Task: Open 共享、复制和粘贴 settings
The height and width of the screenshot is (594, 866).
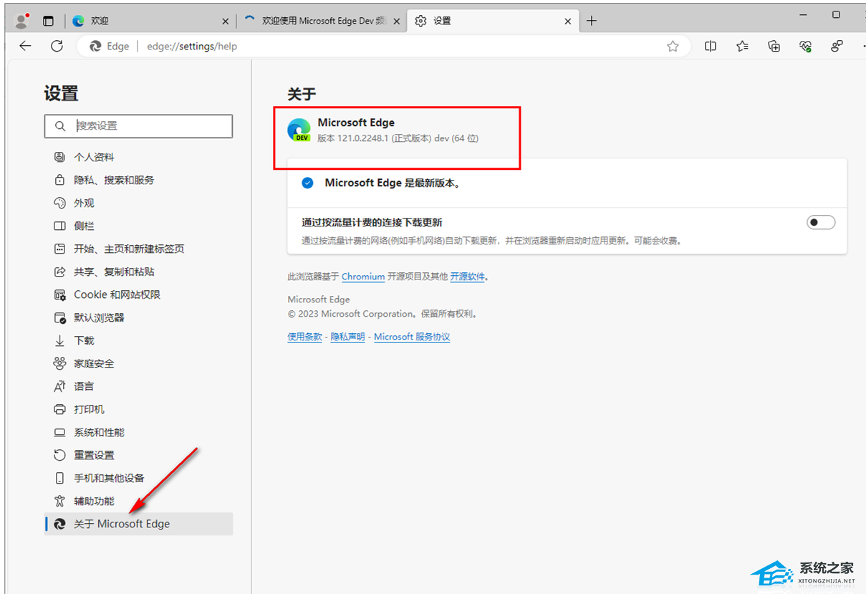Action: point(138,272)
